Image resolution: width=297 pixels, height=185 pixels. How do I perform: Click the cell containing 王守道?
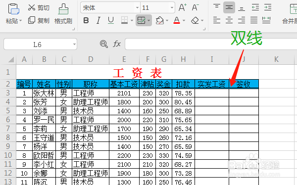44,138
